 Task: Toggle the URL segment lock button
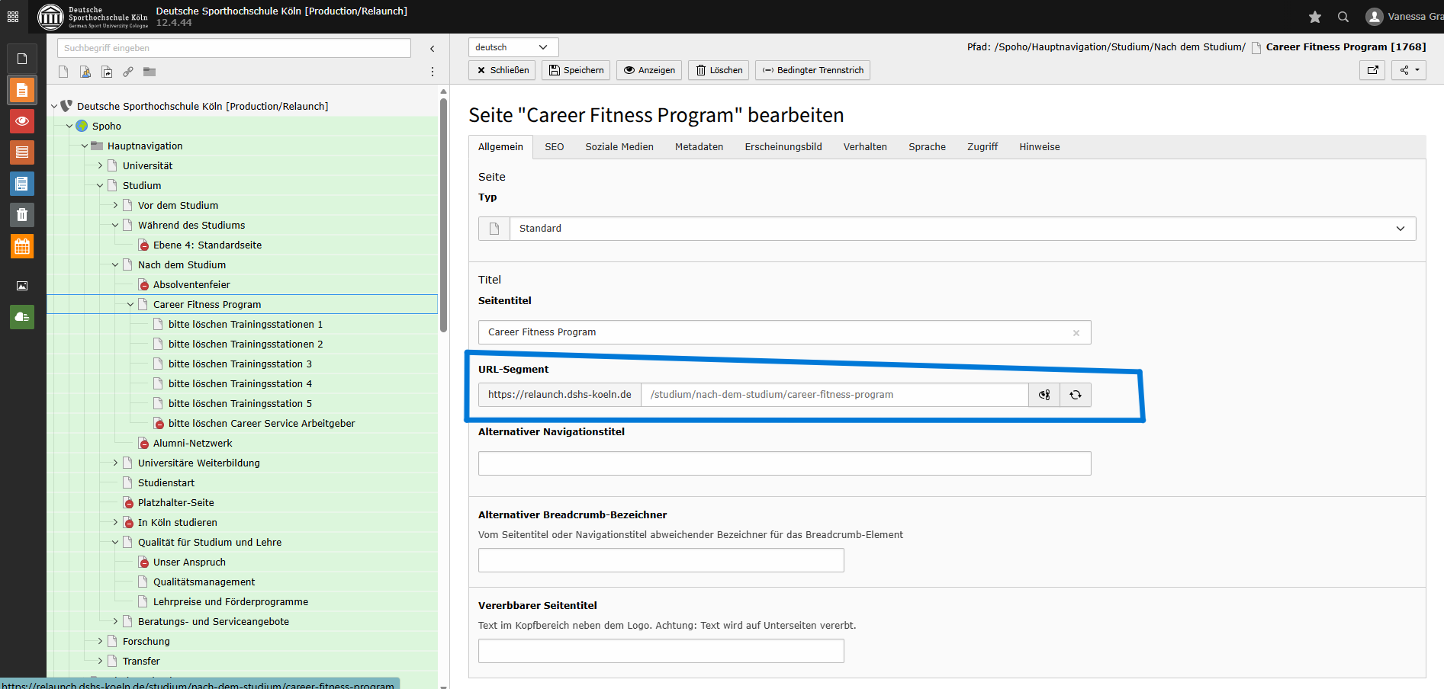[x=1044, y=395]
